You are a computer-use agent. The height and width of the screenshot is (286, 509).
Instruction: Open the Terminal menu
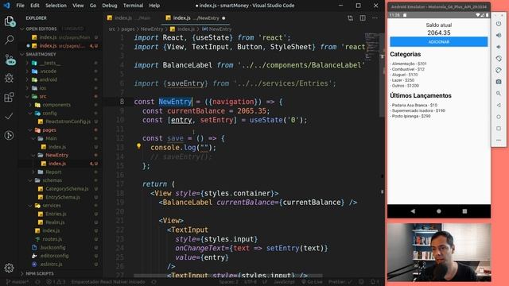click(x=133, y=6)
